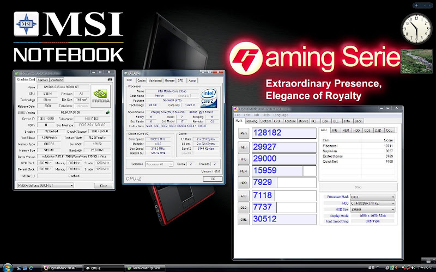The width and height of the screenshot is (436, 272).
Task: Click the HDD score bar showing 7929
Action: (284, 182)
